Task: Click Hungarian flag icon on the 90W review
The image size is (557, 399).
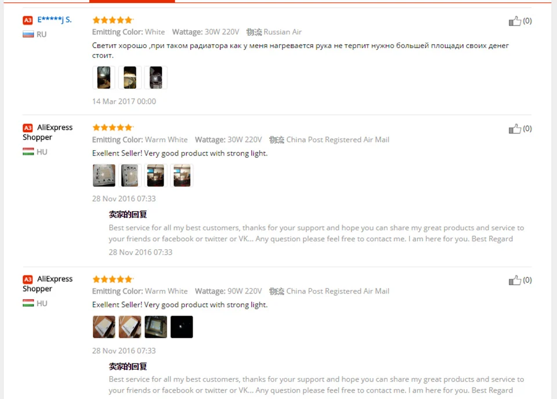Action: click(x=28, y=303)
